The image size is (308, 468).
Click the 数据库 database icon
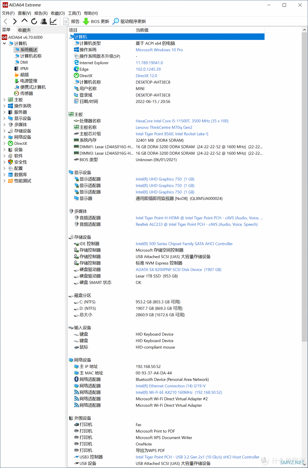pyautogui.click(x=11, y=175)
